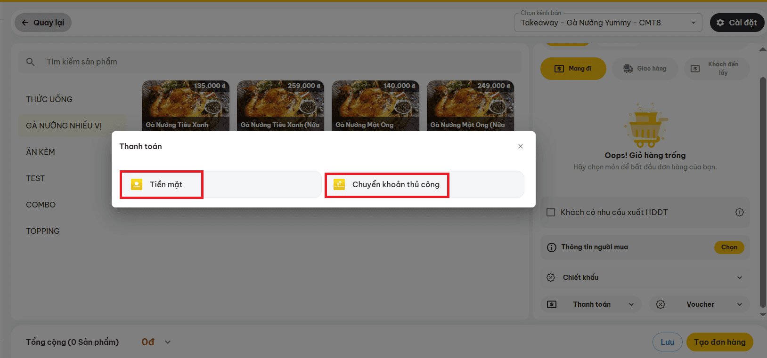Add Gà Nướng Mật Ong (Nửa 249.000 product
This screenshot has height=358, width=767.
(x=470, y=106)
